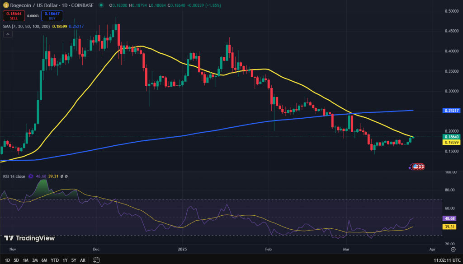Viewport: 463px width, 264px height.
Task: Click the purple 48.68 RSI legend value
Action: pos(40,176)
